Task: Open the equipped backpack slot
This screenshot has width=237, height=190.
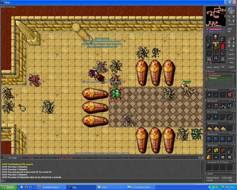Action: [x=223, y=39]
